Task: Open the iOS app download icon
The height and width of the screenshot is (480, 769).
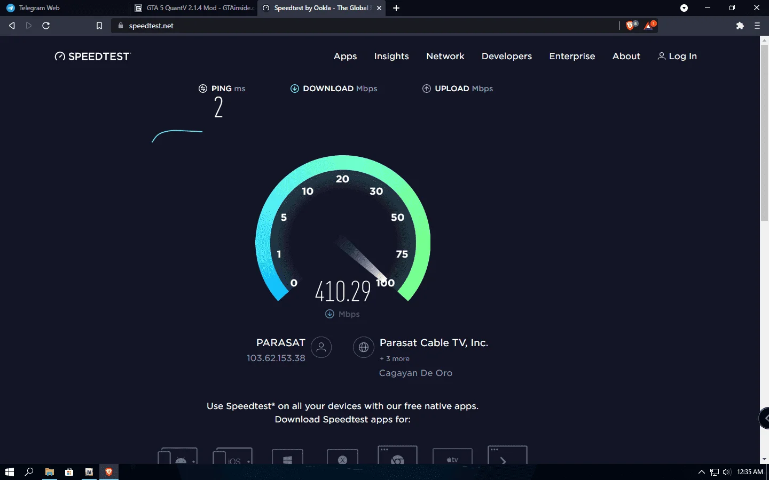Action: (x=233, y=455)
